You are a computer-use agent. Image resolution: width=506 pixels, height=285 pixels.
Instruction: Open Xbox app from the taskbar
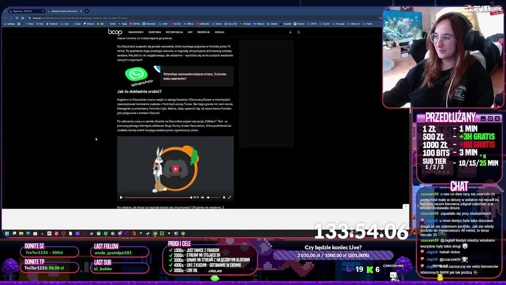point(98,234)
